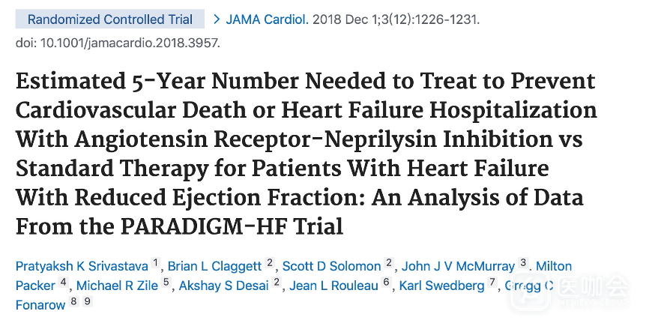The width and height of the screenshot is (649, 326).
Task: Open Michael R Zile author link
Action: coord(118,286)
